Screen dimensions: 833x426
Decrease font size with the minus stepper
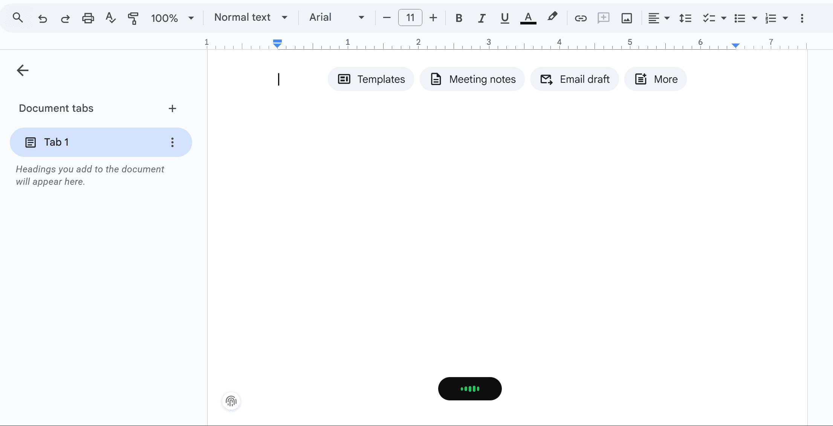tap(386, 17)
